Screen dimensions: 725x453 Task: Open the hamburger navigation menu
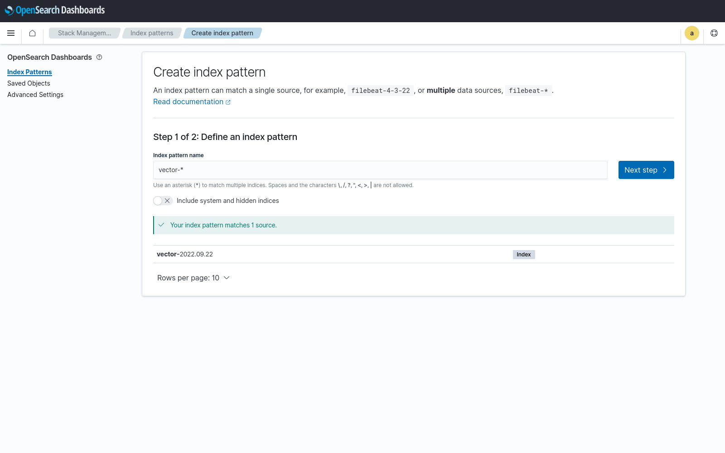tap(11, 33)
